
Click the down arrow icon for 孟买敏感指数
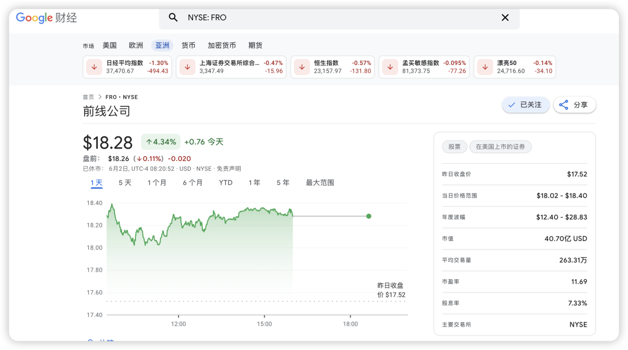pos(390,67)
